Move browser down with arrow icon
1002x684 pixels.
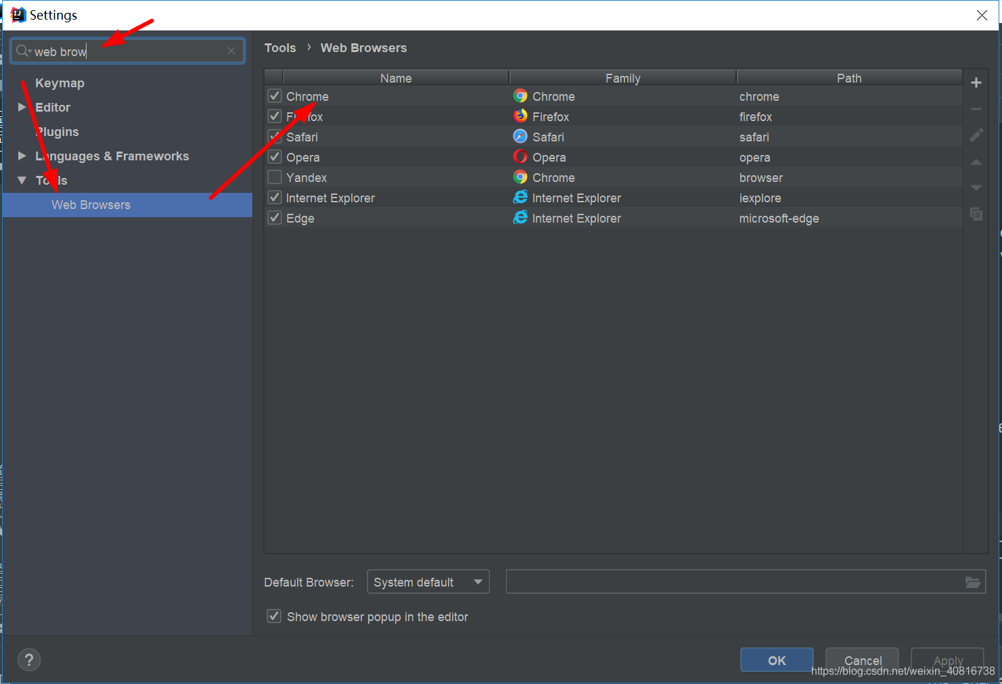(976, 187)
